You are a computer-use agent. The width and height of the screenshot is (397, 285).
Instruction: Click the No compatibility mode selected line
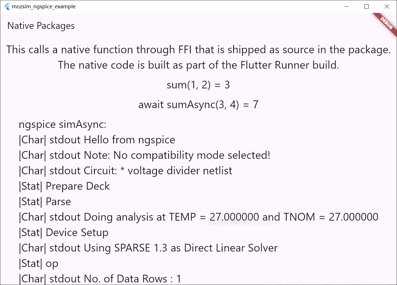point(144,155)
